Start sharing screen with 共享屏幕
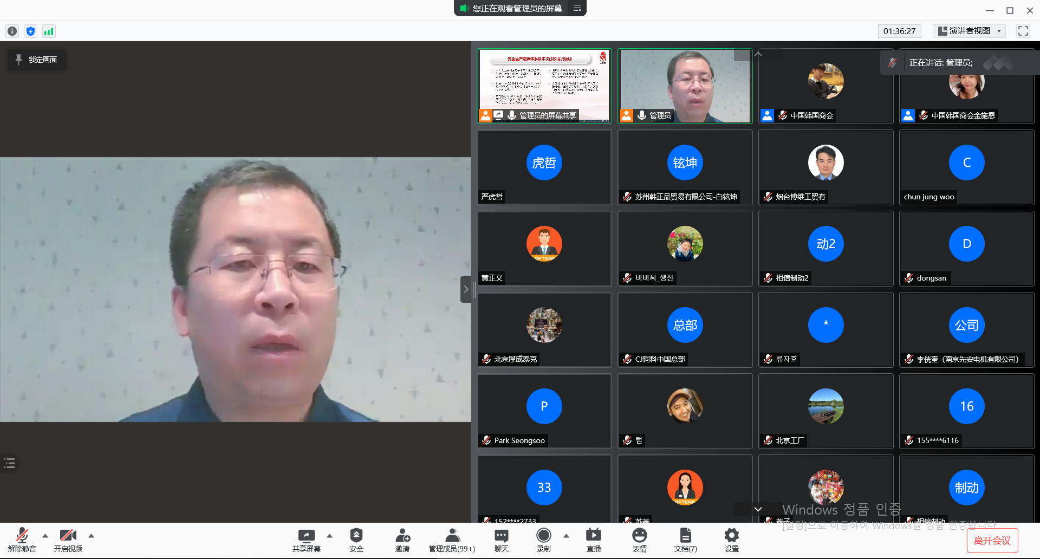This screenshot has width=1040, height=559. pyautogui.click(x=307, y=540)
